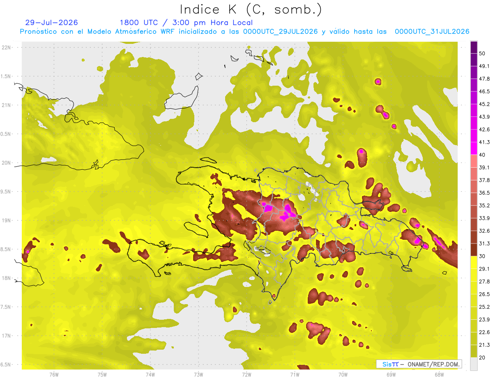Click the colorbar value '27.8'

click(x=484, y=281)
